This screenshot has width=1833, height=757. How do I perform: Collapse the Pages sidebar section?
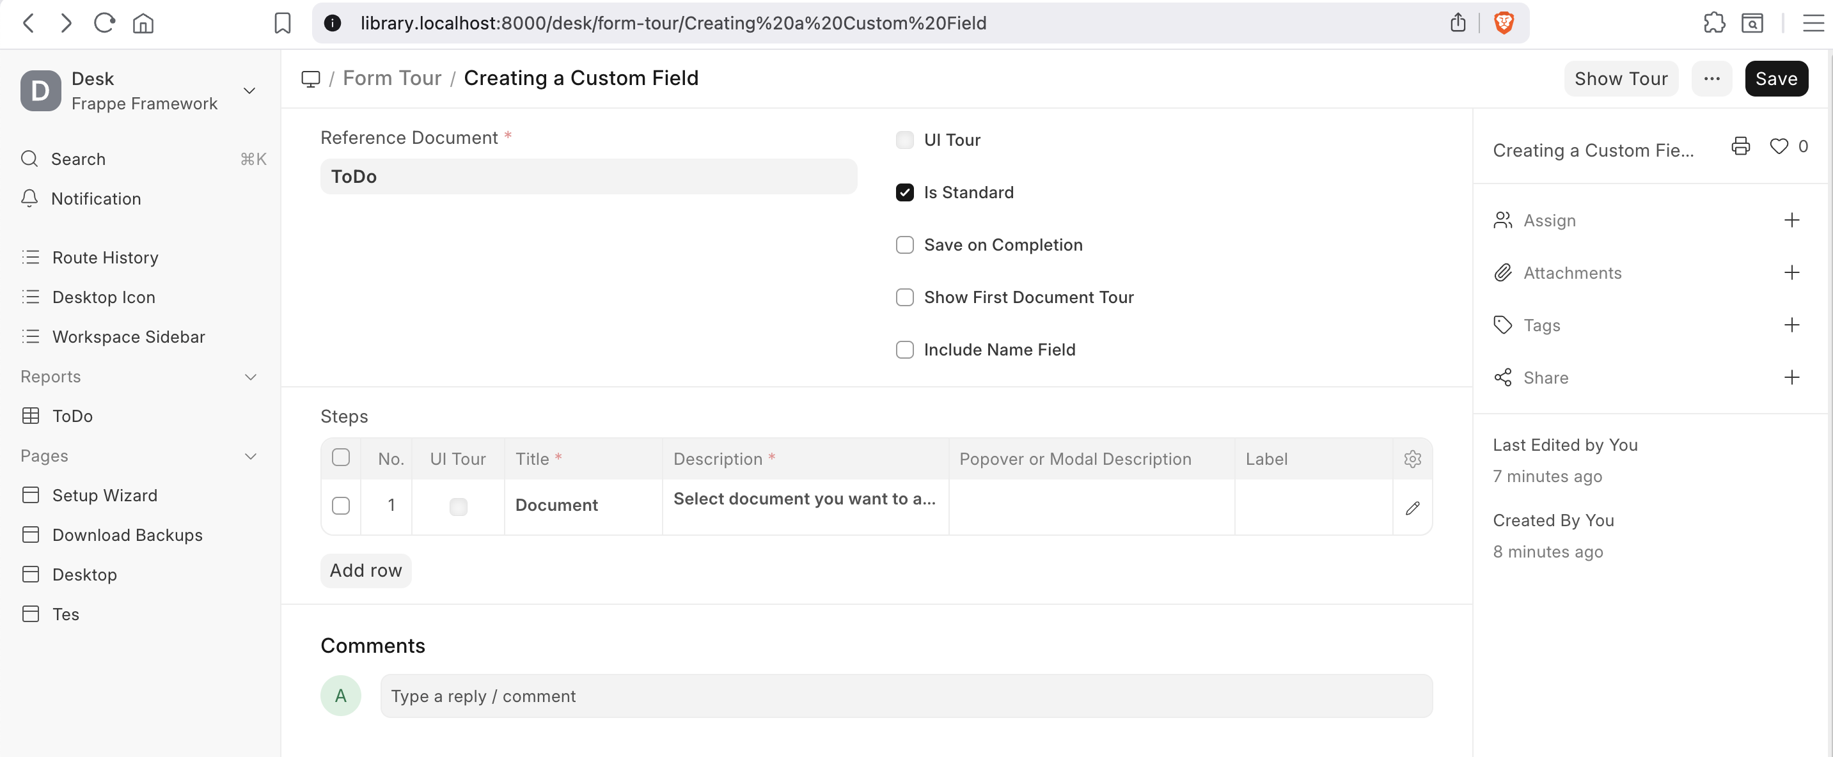[251, 456]
